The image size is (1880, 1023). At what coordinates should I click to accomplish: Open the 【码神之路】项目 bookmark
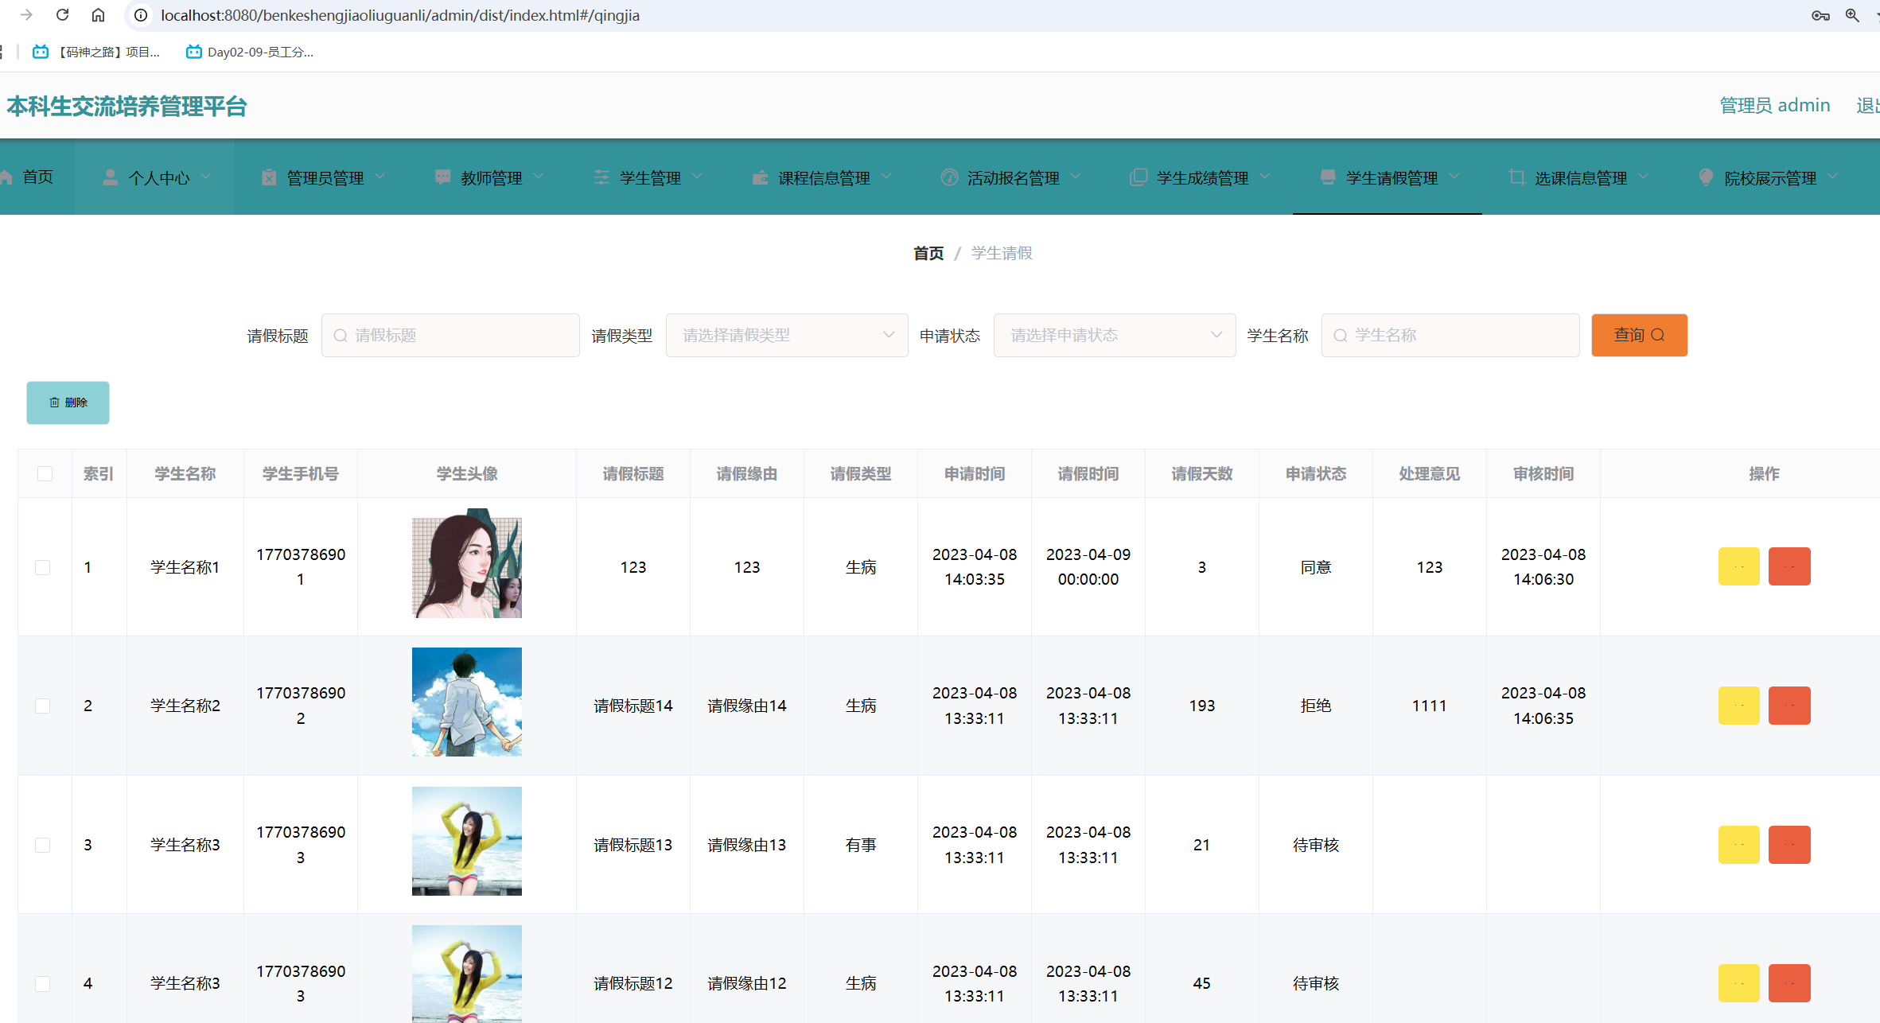coord(96,52)
